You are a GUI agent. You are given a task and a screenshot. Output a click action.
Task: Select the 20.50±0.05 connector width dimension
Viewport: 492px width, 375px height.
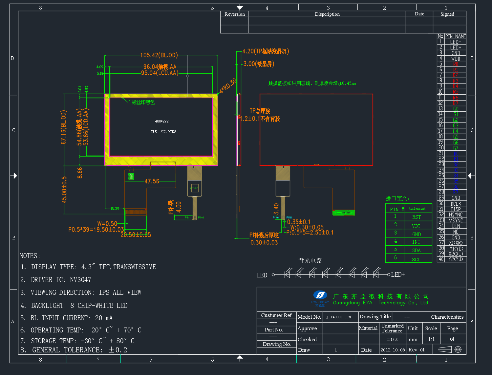(x=136, y=234)
